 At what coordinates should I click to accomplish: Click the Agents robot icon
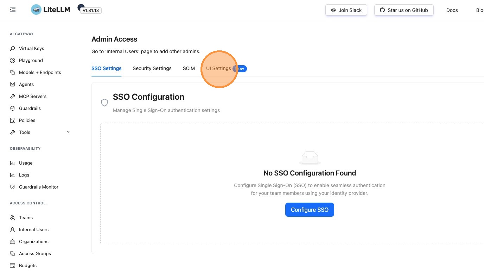click(x=13, y=84)
